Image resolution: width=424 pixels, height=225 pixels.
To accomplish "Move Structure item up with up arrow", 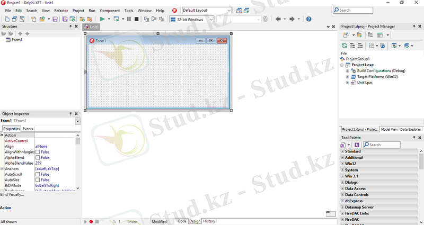I will [x=20, y=33].
